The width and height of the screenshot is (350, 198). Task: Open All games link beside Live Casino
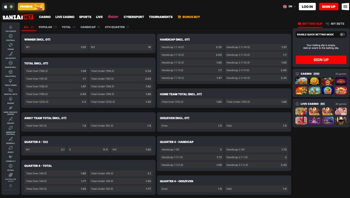341,104
